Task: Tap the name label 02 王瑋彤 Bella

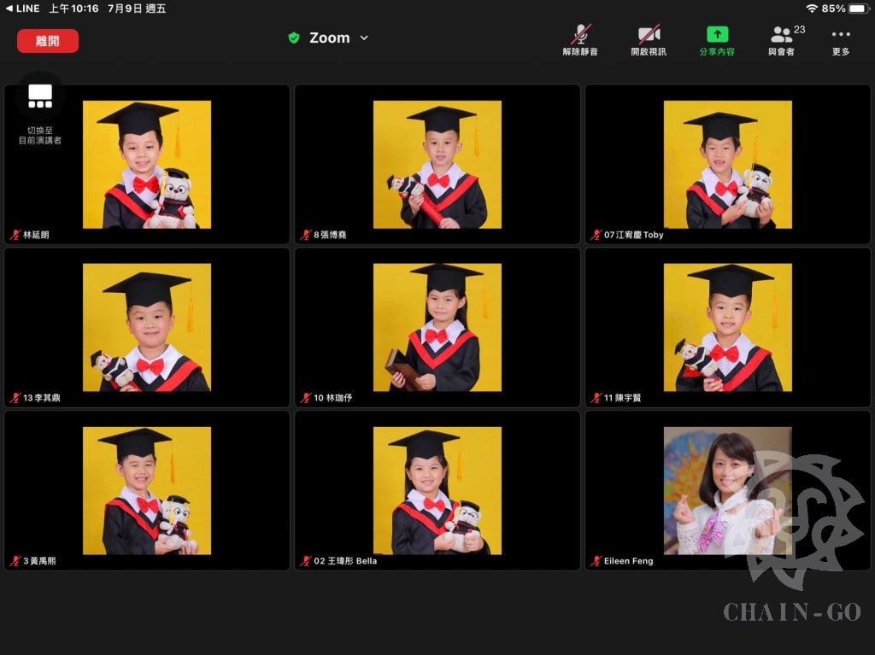Action: 345,561
